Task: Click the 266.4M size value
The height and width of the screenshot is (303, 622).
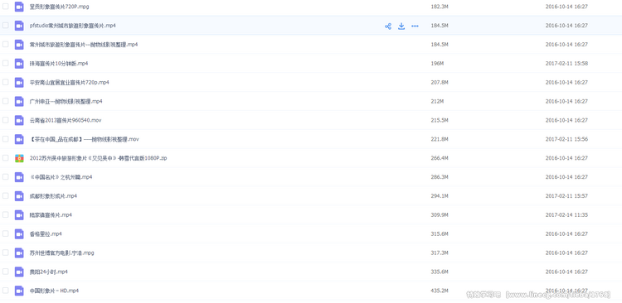Action: click(439, 158)
